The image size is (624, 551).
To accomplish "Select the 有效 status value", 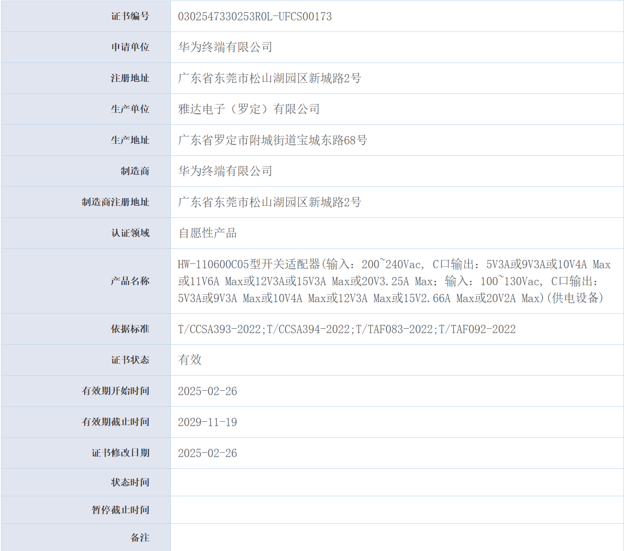I will tap(190, 360).
